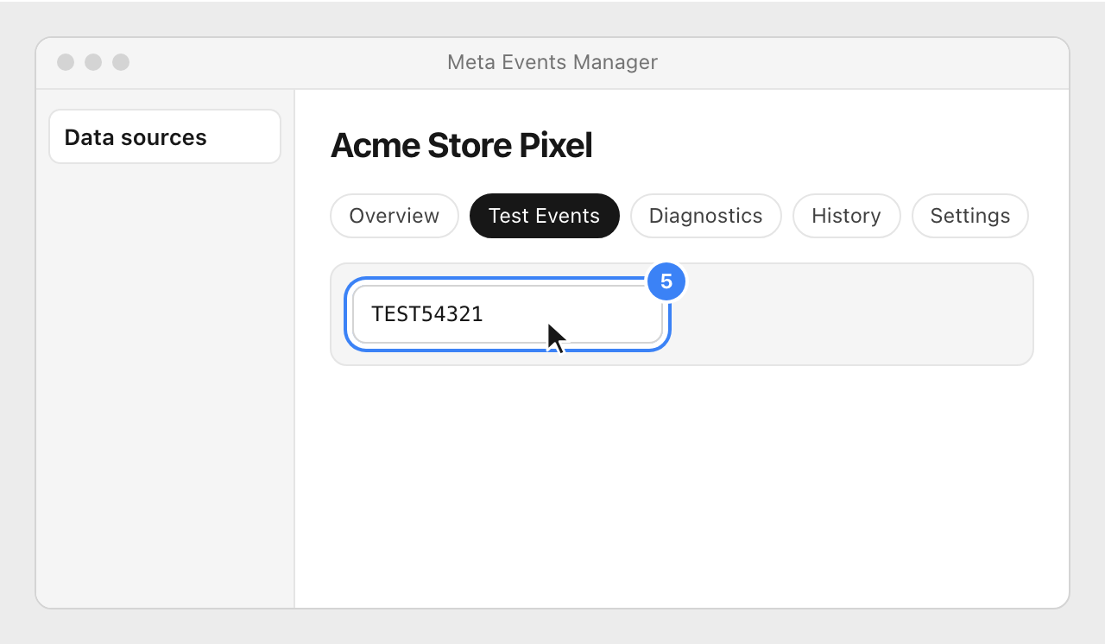Open the Settings tab
Image resolution: width=1105 pixels, height=644 pixels.
970,216
